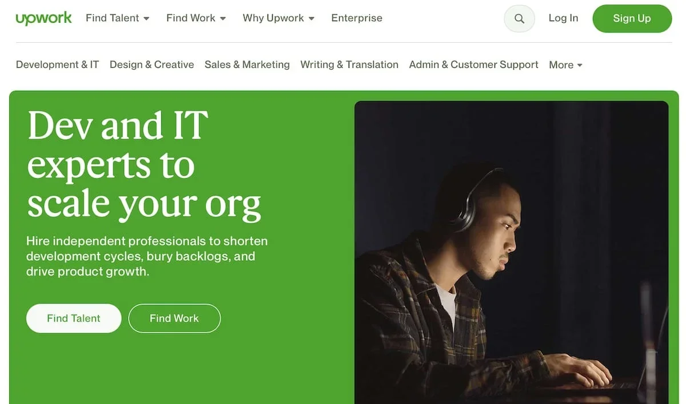This screenshot has width=686, height=404.
Task: Expand the Find Work menu arrow
Action: click(223, 19)
